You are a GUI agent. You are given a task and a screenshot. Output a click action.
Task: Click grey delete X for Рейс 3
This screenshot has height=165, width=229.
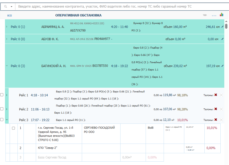coord(221,120)
